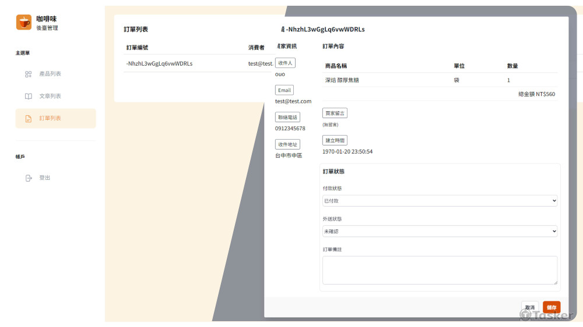Open the 付款狀態 dropdown
The width and height of the screenshot is (583, 327).
(x=440, y=201)
